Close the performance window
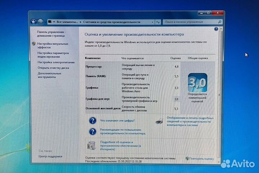The width and height of the screenshot is (259, 173). 218,13
